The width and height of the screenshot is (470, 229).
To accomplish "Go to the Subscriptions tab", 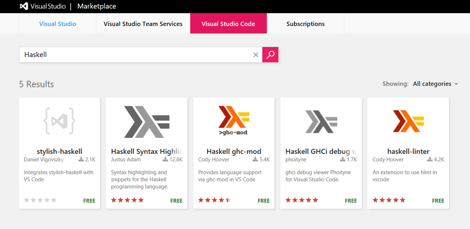I will 305,24.
